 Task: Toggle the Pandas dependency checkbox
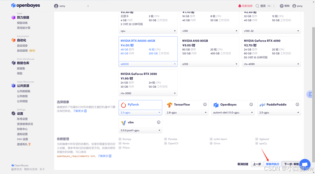tap(166, 139)
